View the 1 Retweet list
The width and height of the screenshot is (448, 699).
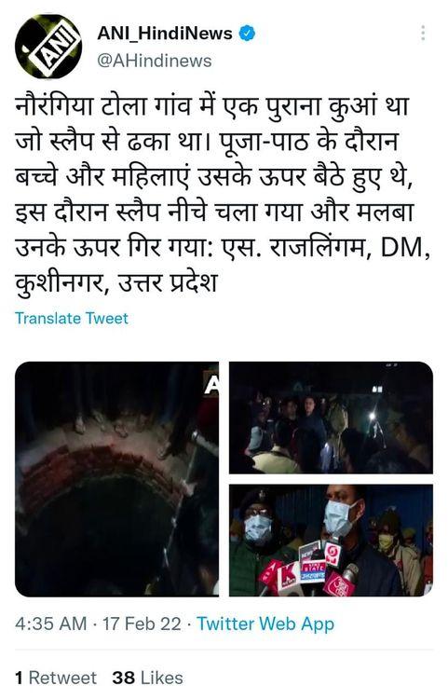click(x=56, y=678)
